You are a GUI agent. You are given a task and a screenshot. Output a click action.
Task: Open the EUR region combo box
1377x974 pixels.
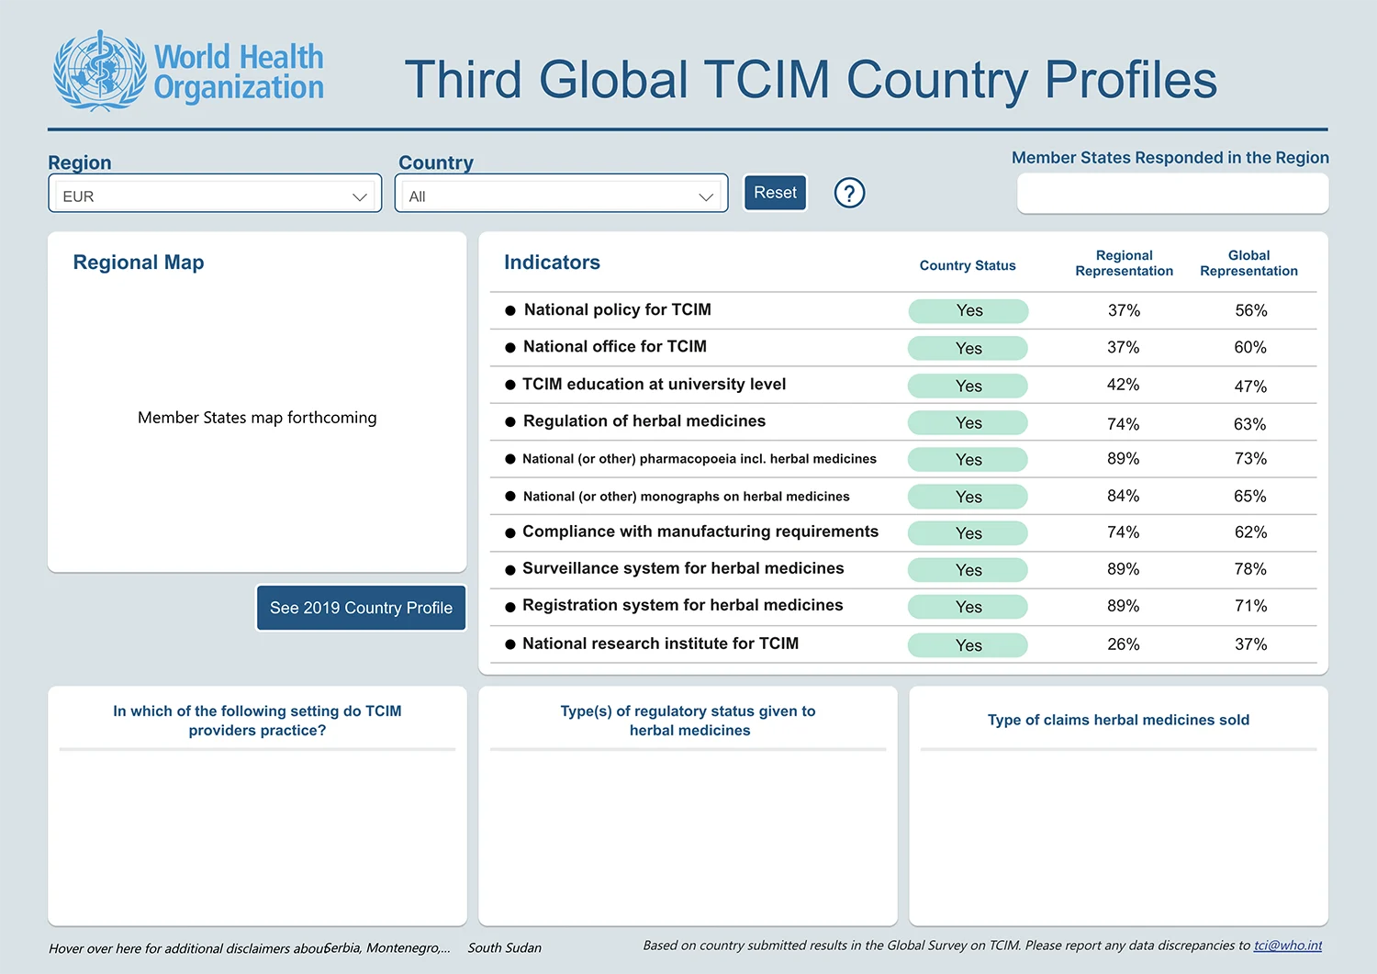(215, 194)
